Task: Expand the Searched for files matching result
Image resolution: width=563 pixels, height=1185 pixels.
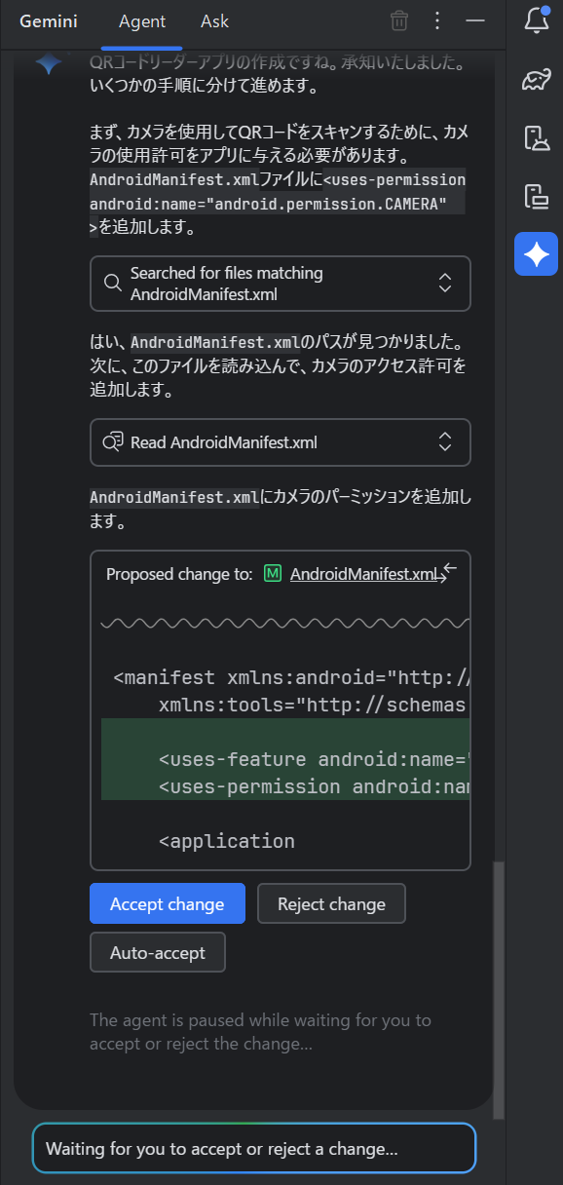Action: tap(444, 283)
